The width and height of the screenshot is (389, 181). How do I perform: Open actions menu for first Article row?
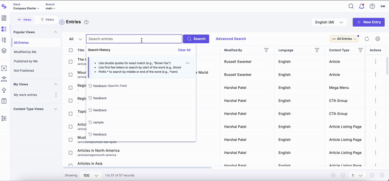(x=375, y=62)
